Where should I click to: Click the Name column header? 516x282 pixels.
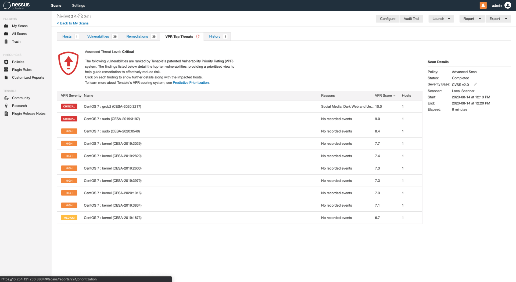(88, 96)
